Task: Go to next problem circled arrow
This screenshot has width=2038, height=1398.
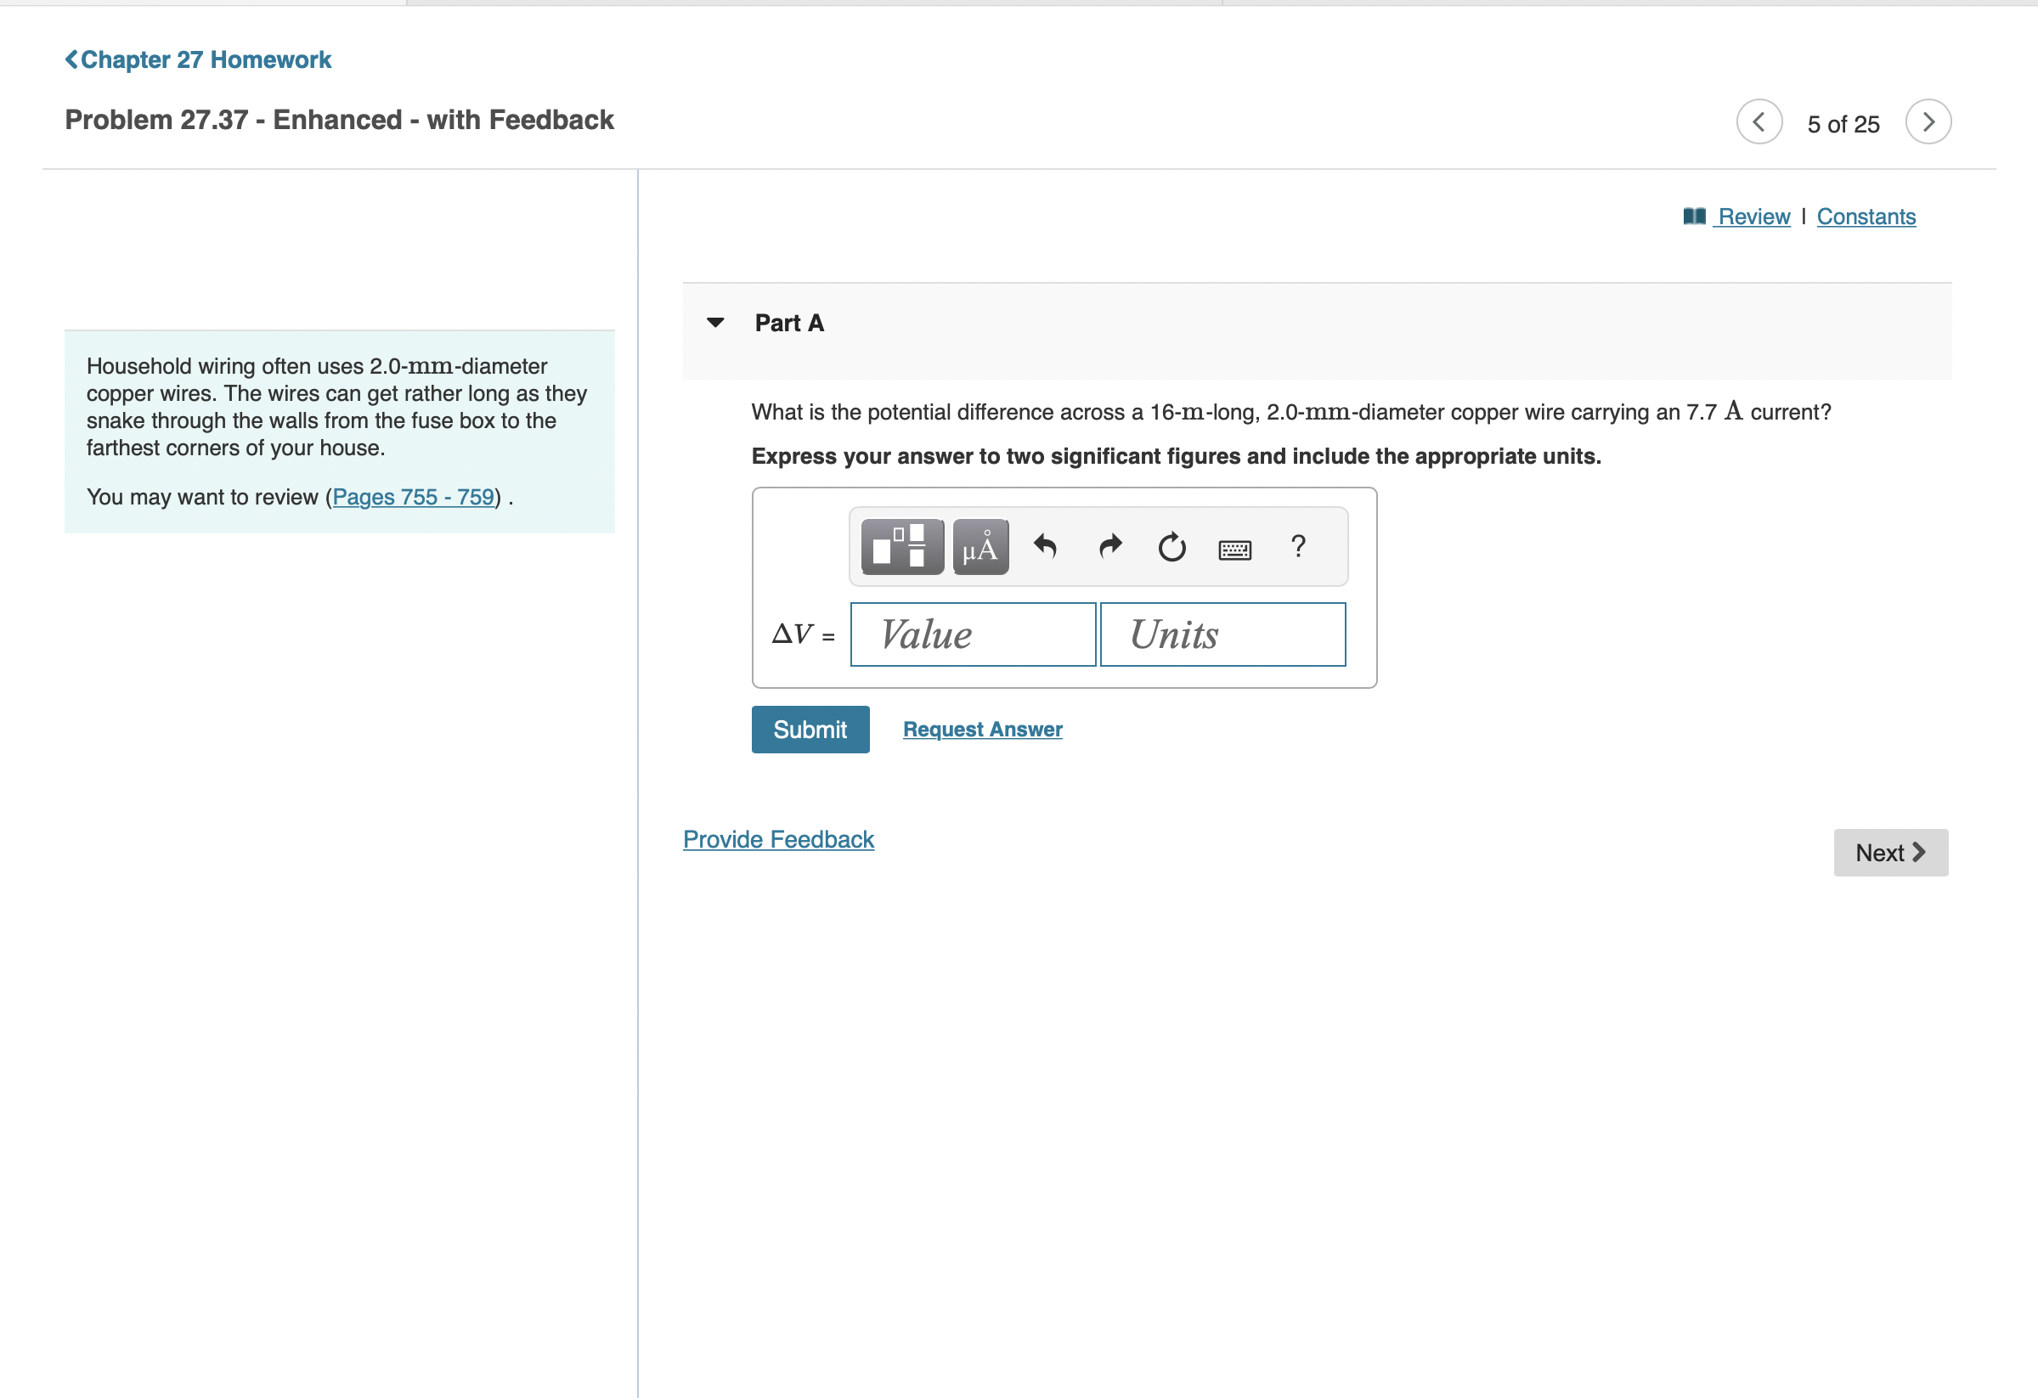Action: [1928, 121]
